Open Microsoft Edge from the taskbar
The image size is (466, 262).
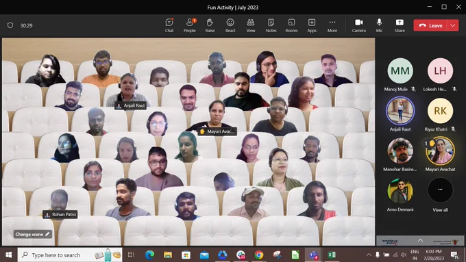pos(149,255)
